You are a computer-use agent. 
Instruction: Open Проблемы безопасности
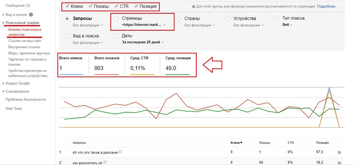click(x=26, y=99)
